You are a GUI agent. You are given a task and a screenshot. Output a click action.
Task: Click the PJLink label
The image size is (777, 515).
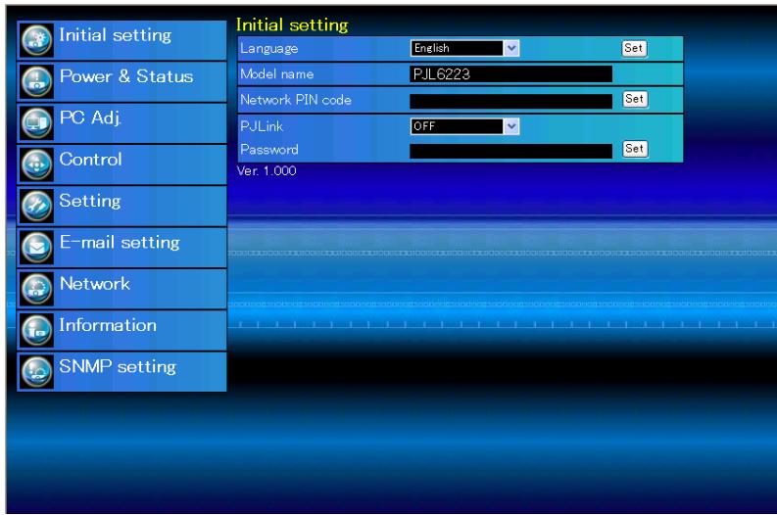pyautogui.click(x=262, y=126)
